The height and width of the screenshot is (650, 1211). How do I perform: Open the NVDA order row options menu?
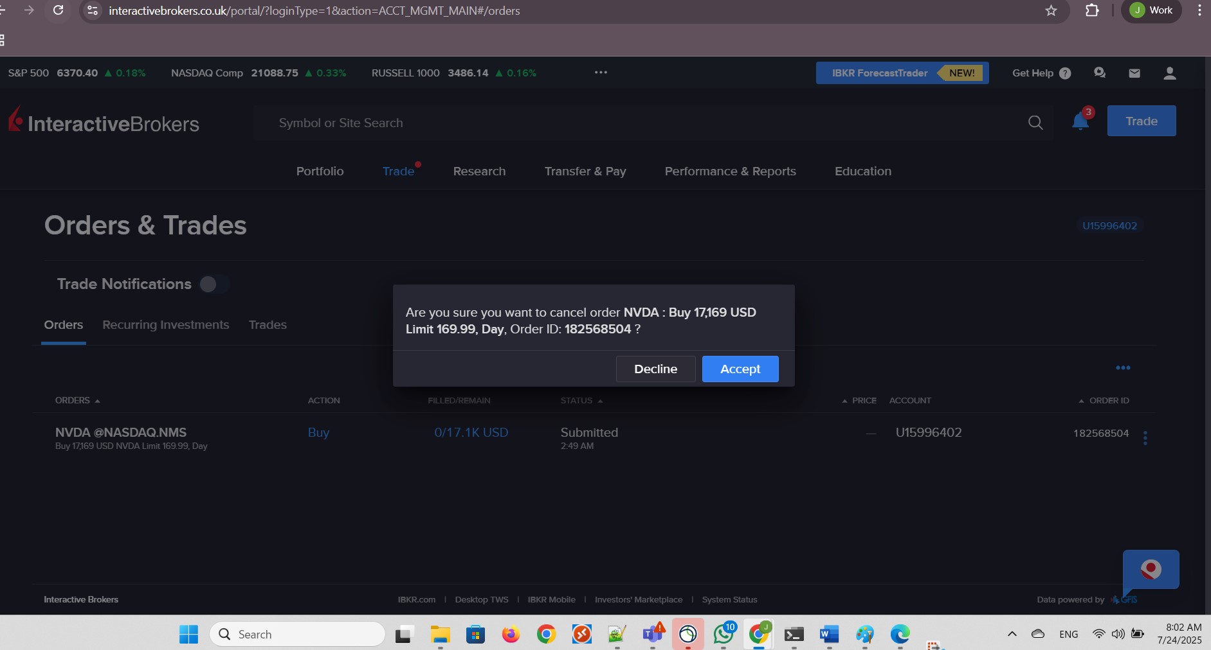(1145, 438)
